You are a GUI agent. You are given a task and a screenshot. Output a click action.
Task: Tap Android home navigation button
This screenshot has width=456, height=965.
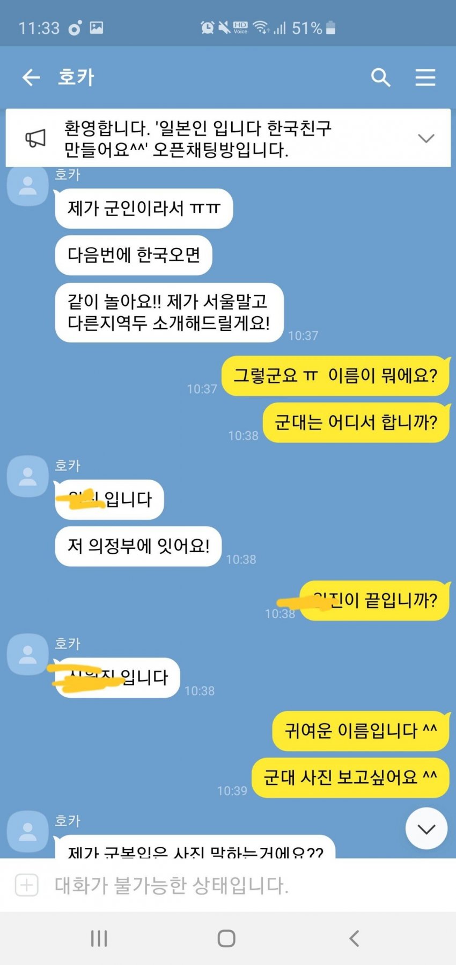coord(226,938)
